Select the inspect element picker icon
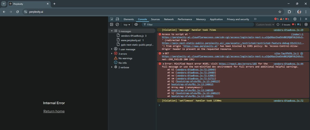Viewport: 310px width, 130px height. (x=112, y=19)
